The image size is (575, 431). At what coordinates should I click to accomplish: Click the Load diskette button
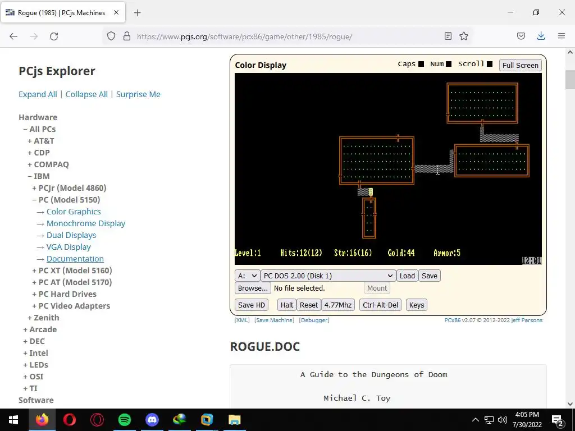point(407,276)
